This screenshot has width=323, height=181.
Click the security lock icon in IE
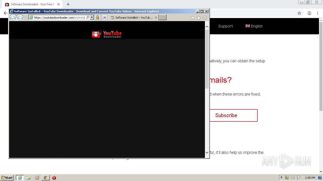(x=98, y=18)
